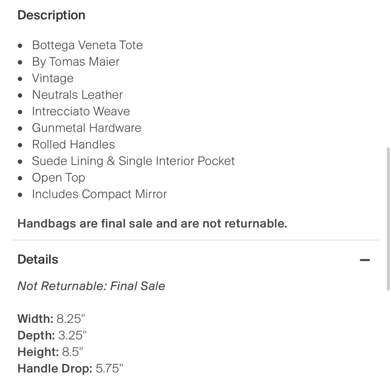Click the Includes Compact Mirror item
The image size is (391, 391).
click(99, 194)
